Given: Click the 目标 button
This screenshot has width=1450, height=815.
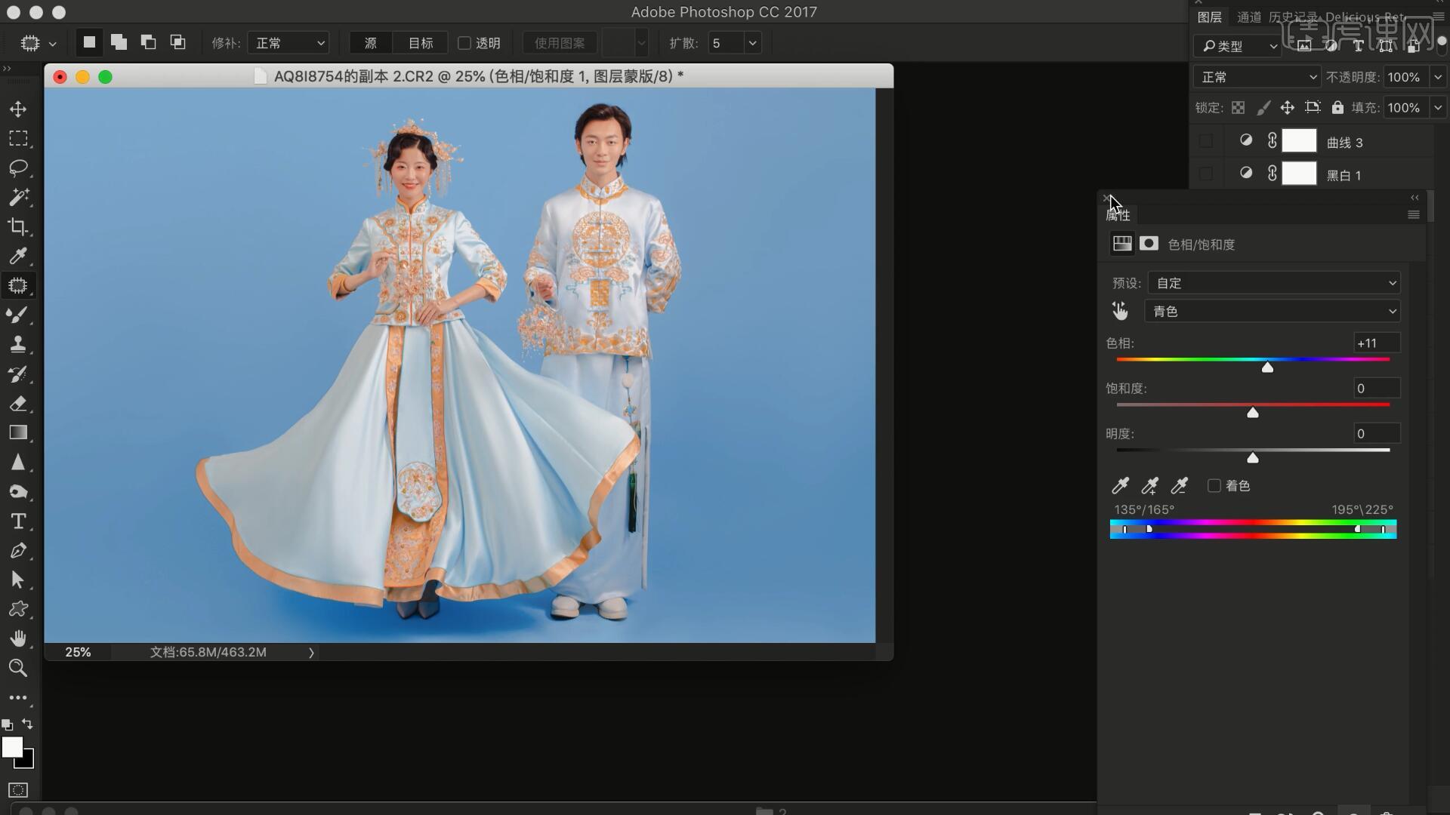Looking at the screenshot, I should (421, 43).
